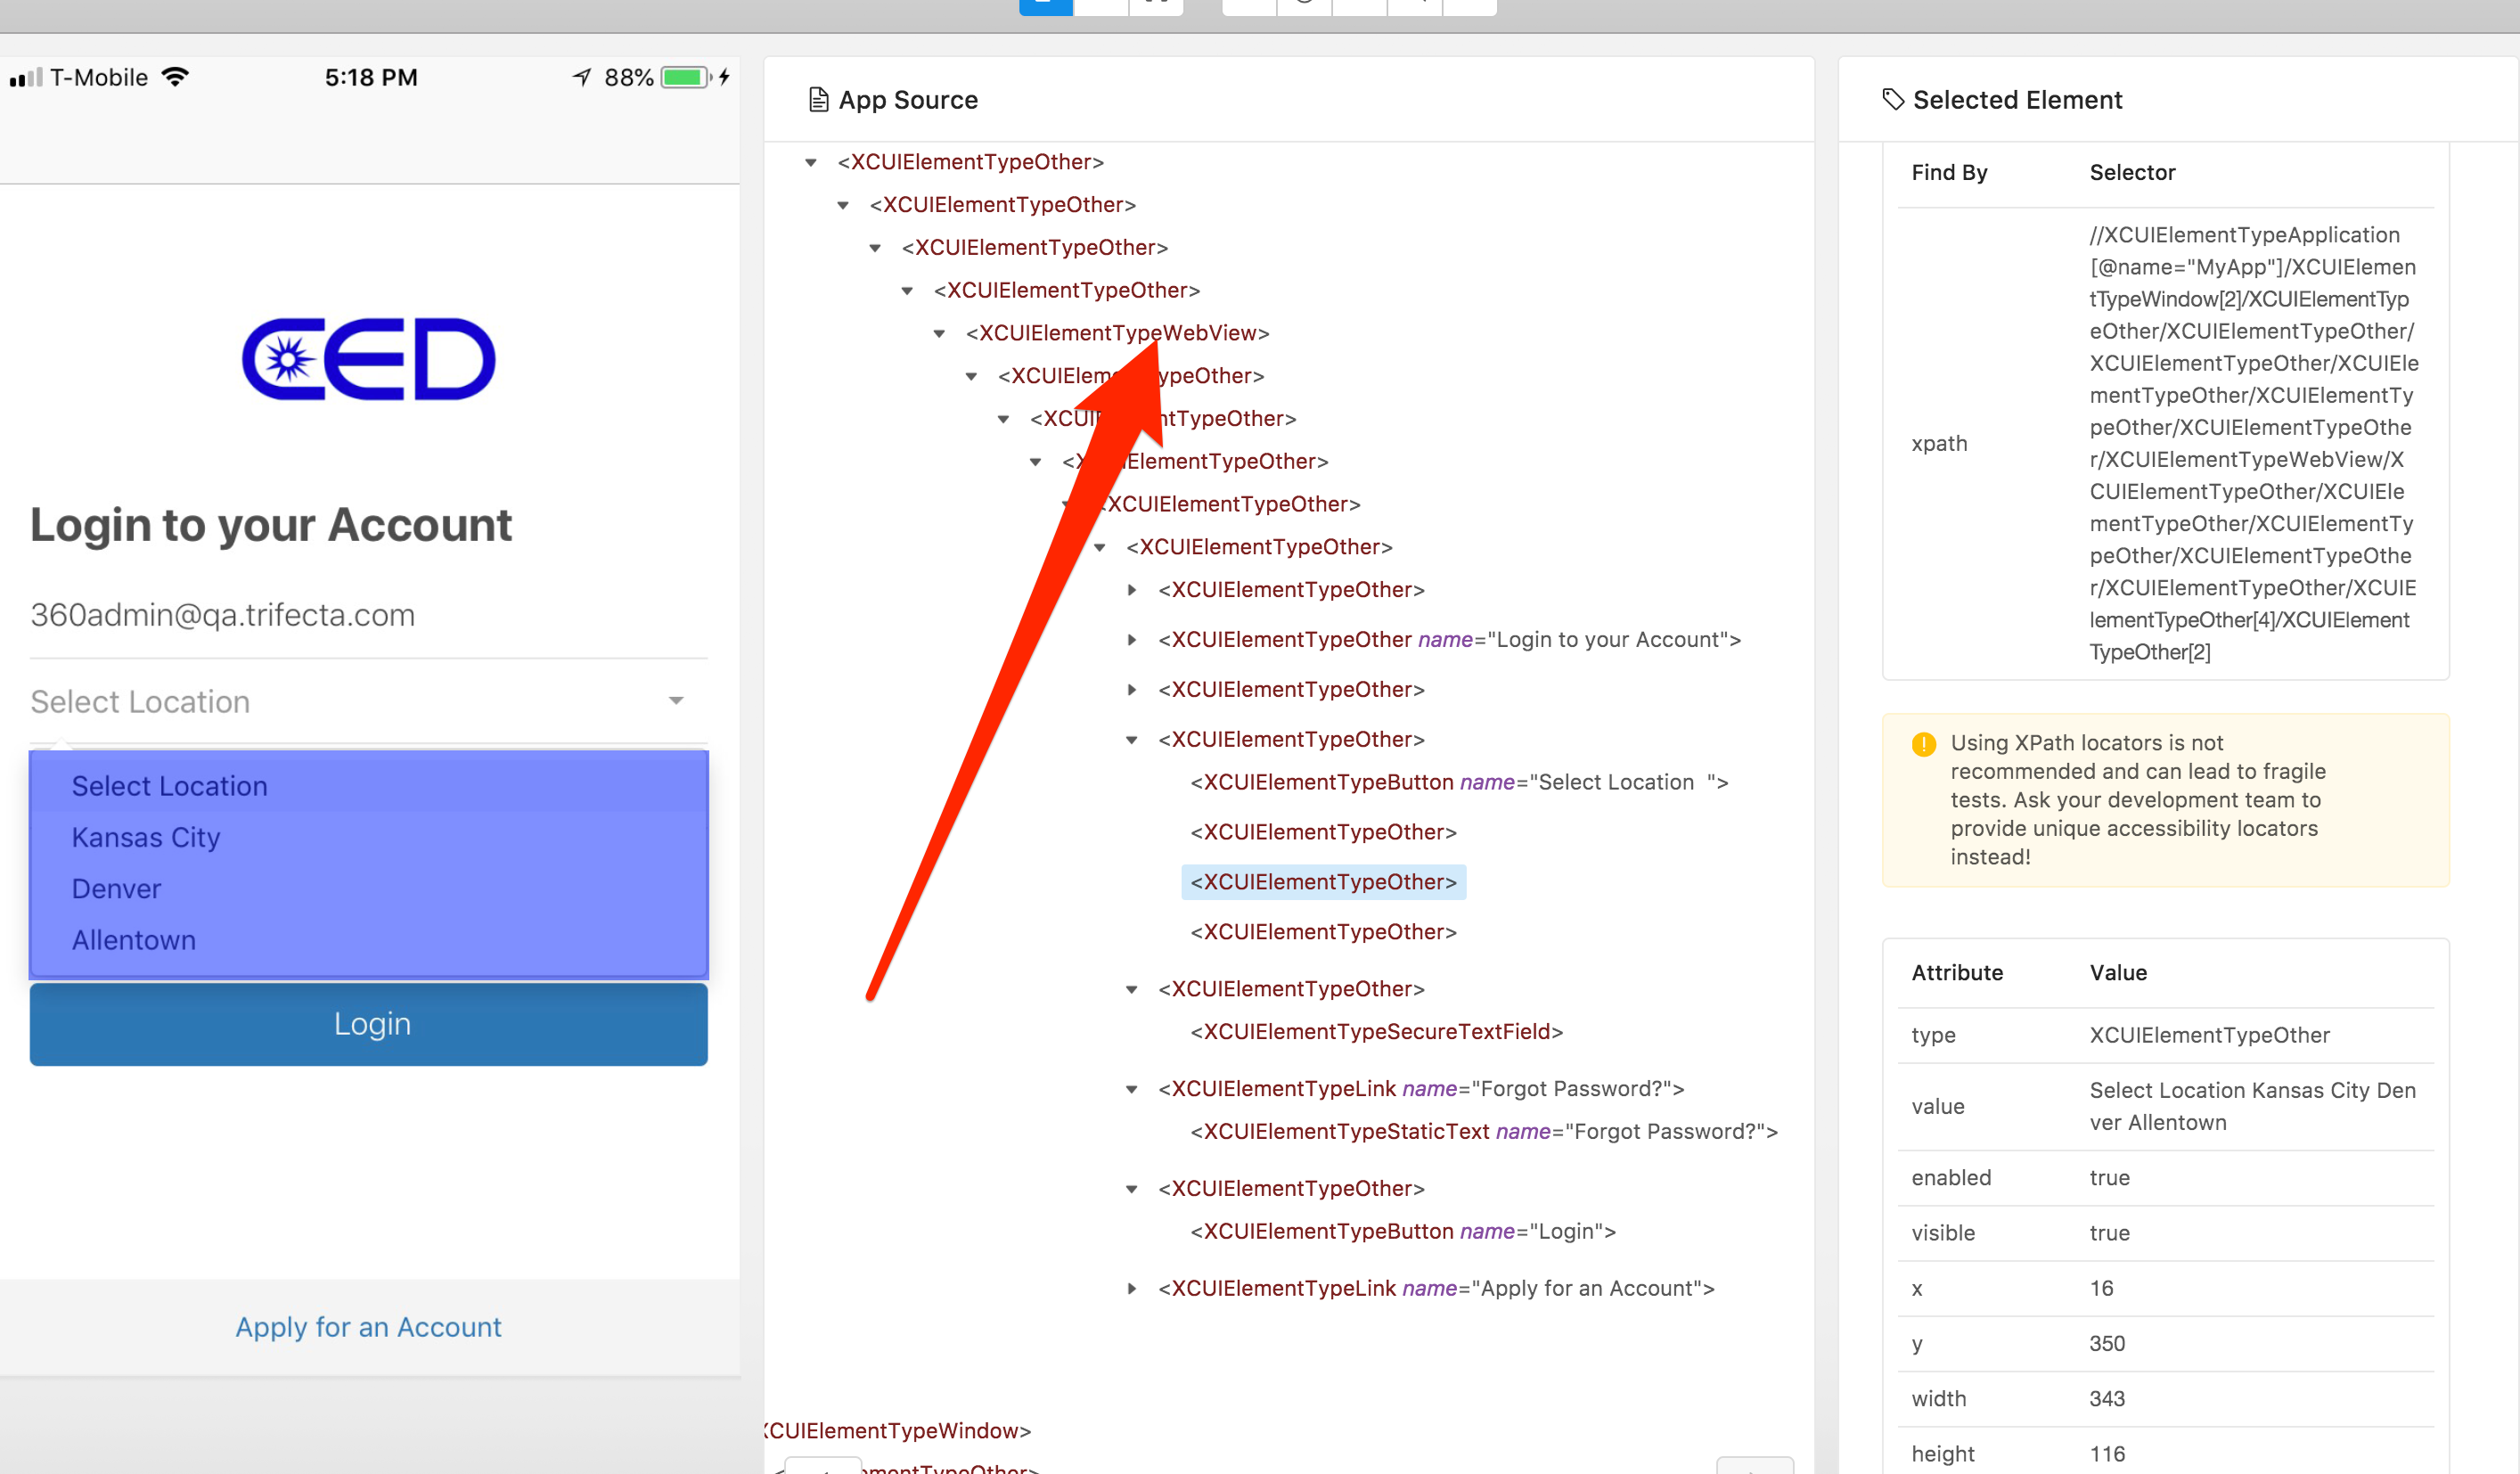Select Denver from the location picker list
The width and height of the screenshot is (2520, 1474).
point(116,888)
